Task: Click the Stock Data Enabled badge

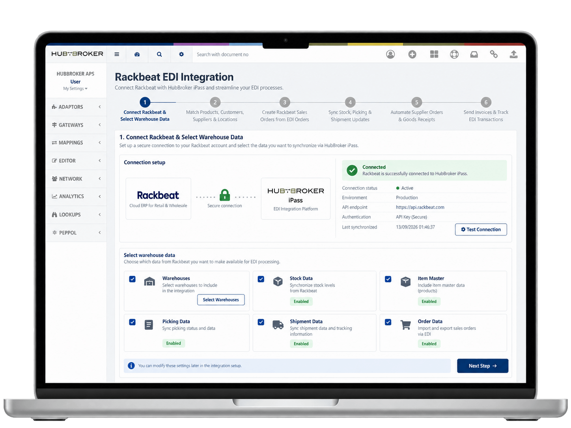Action: [301, 301]
